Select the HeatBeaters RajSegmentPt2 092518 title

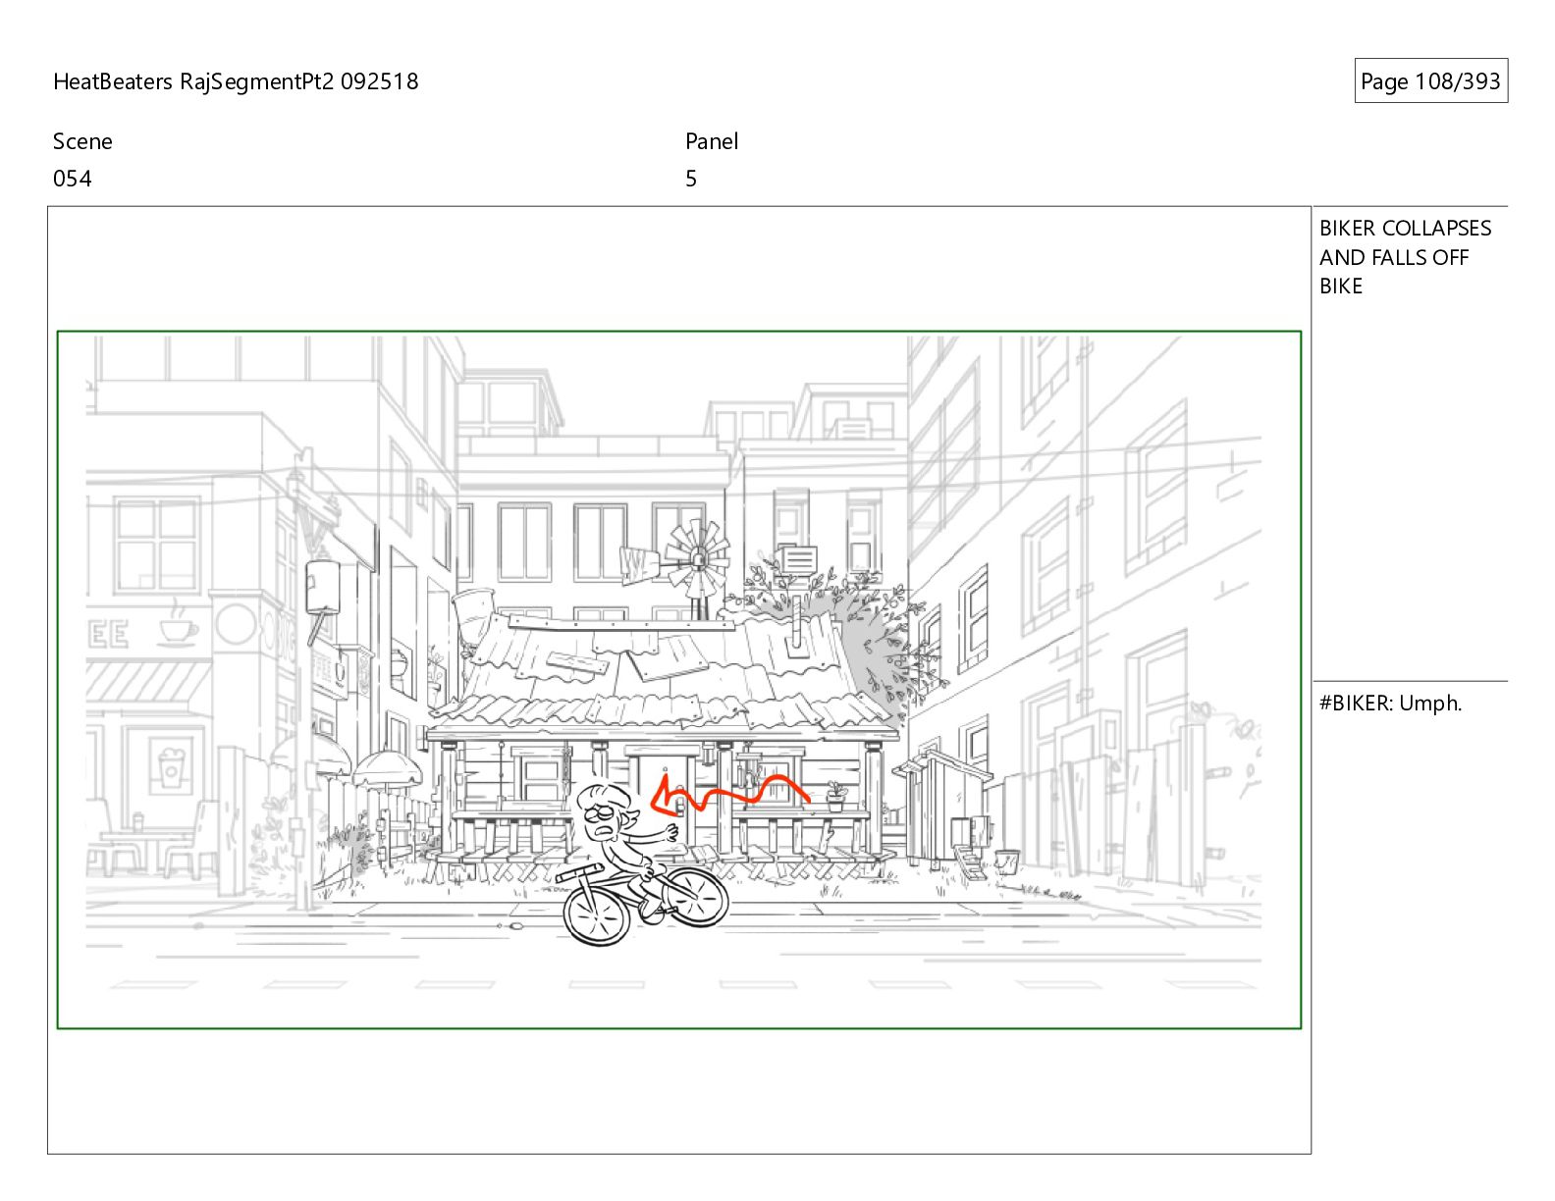tap(236, 81)
